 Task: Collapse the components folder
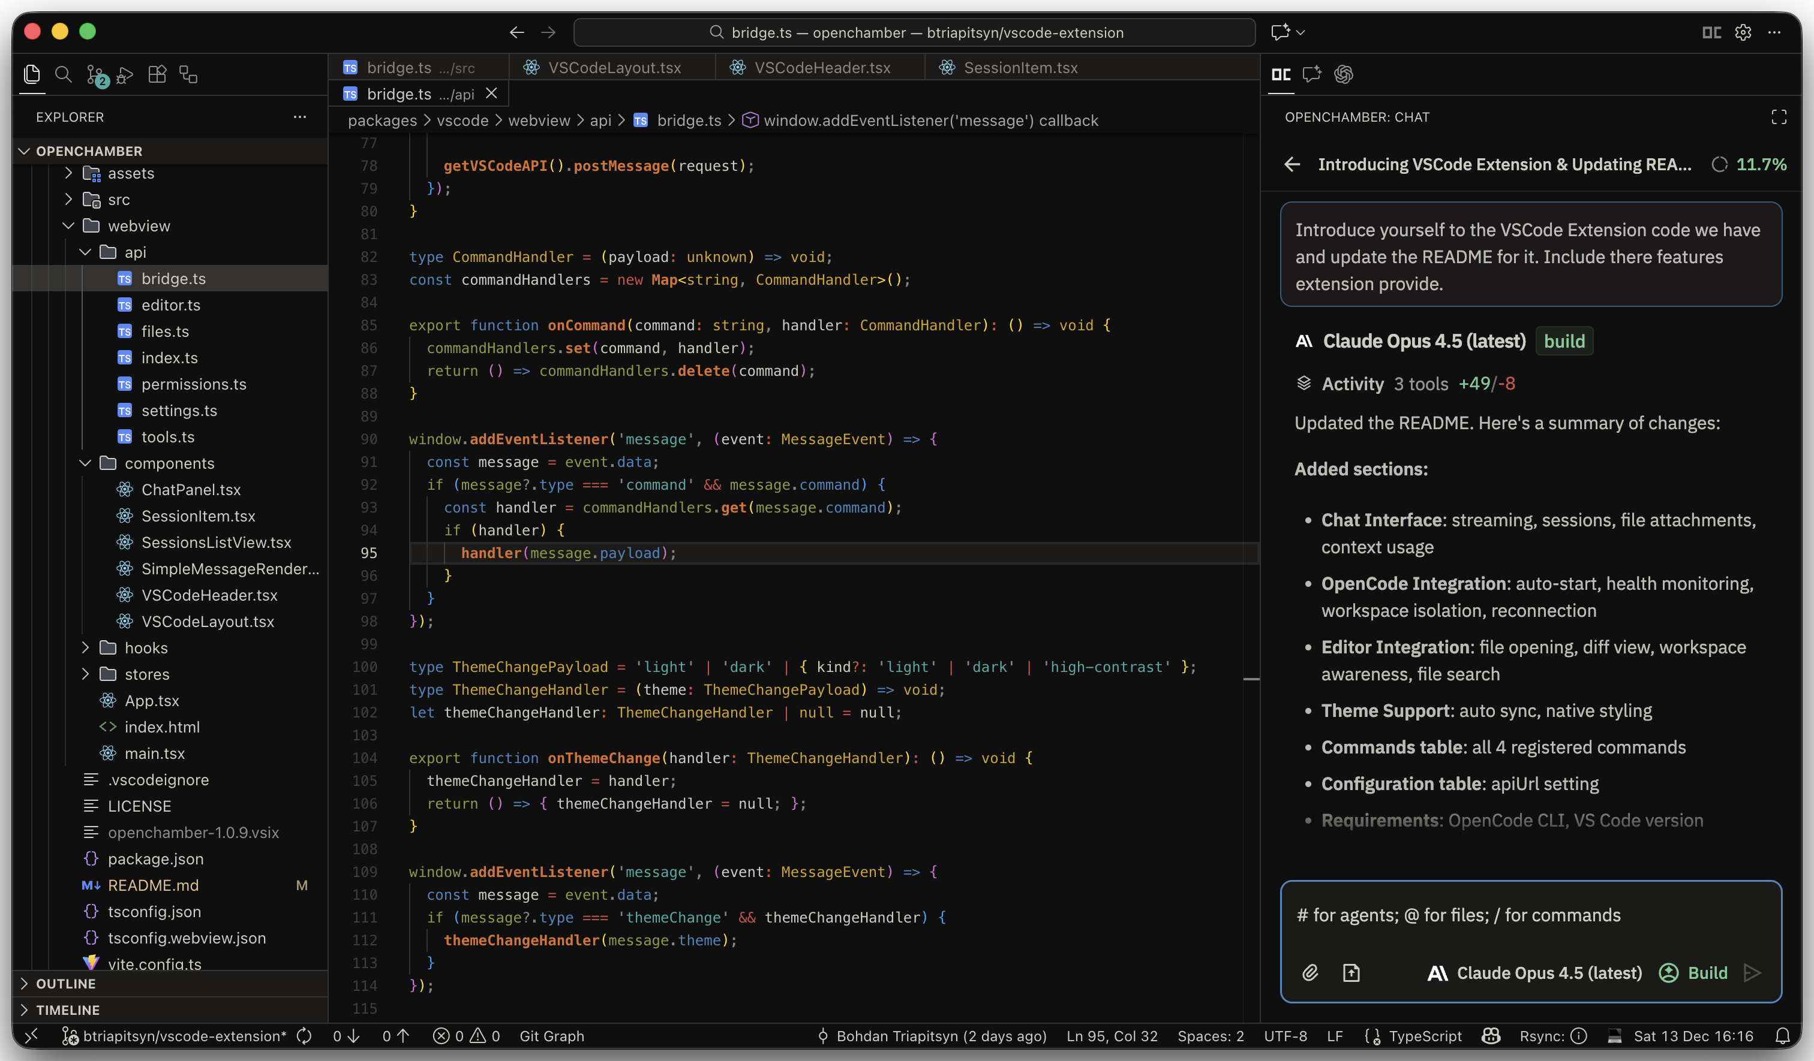tap(86, 463)
